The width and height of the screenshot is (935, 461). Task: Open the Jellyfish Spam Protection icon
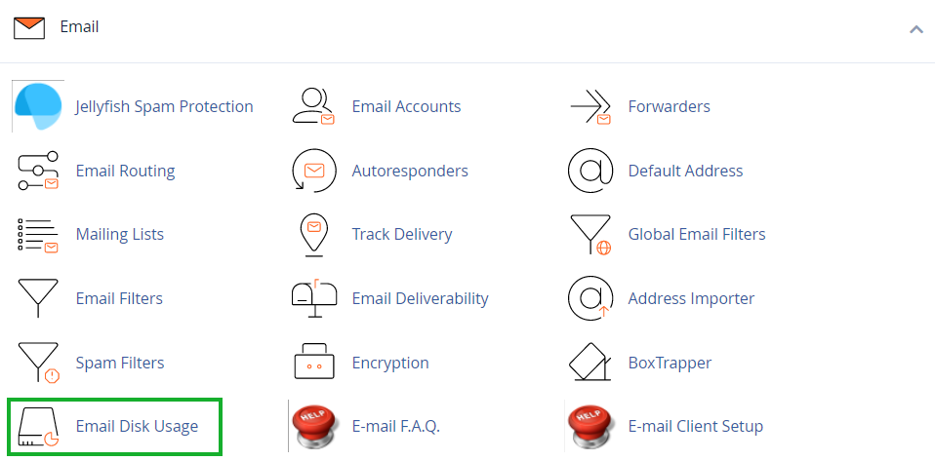pyautogui.click(x=38, y=106)
